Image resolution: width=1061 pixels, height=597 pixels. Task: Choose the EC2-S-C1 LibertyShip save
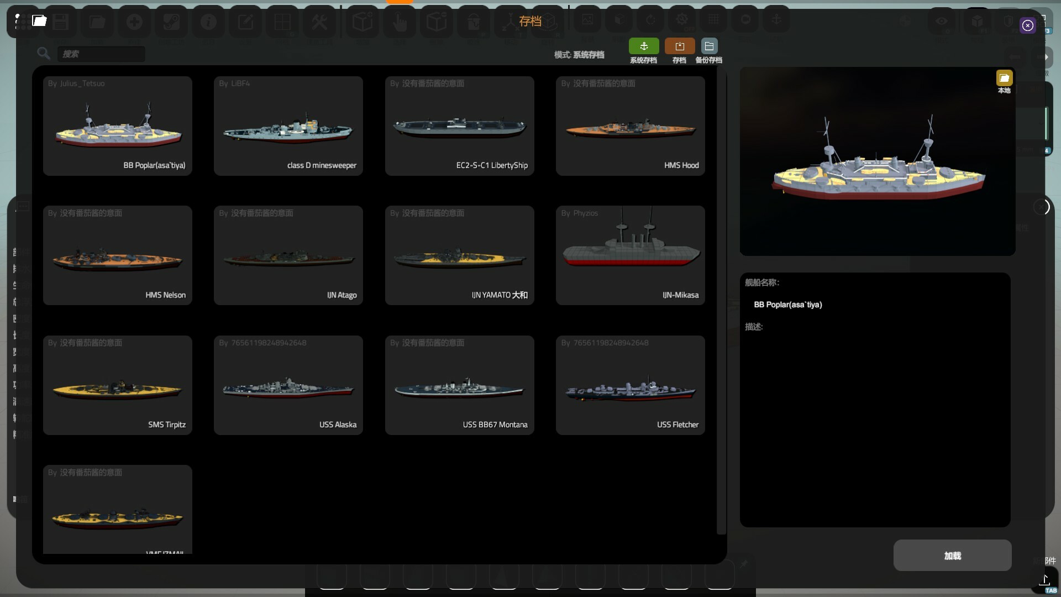(460, 126)
